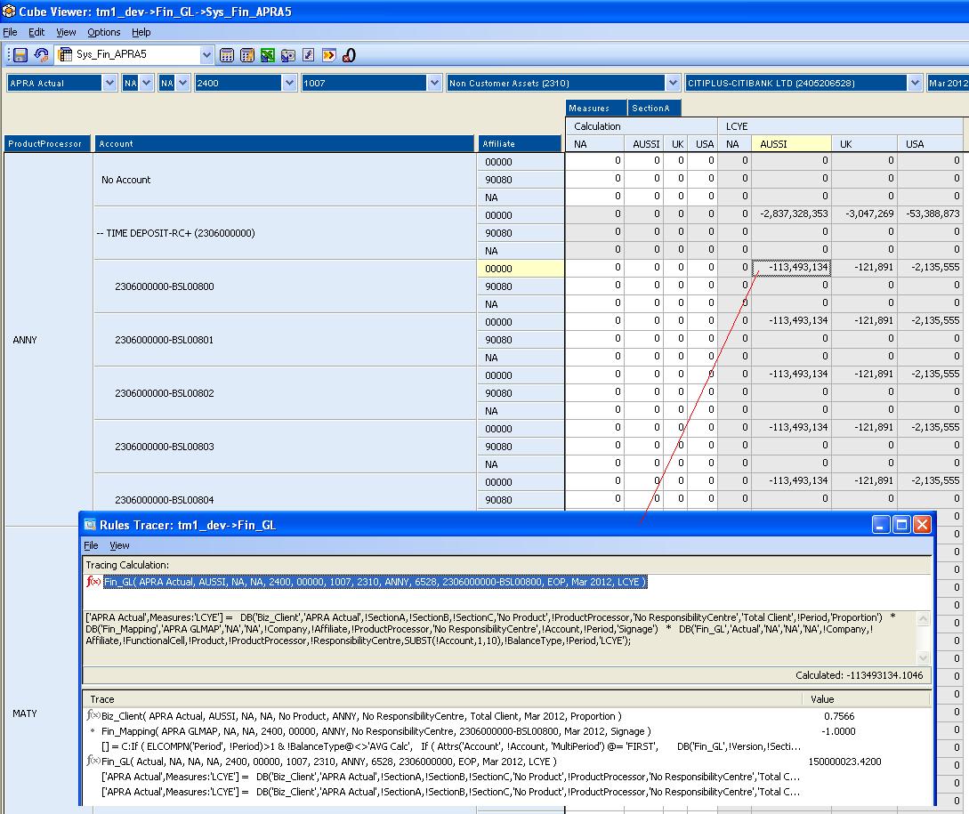
Task: Click the Affiliate row dimension header
Action: [521, 143]
